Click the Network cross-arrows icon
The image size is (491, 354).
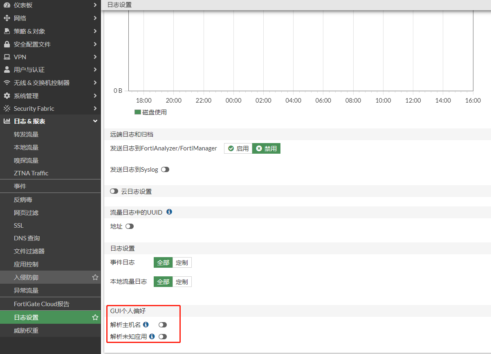(7, 18)
